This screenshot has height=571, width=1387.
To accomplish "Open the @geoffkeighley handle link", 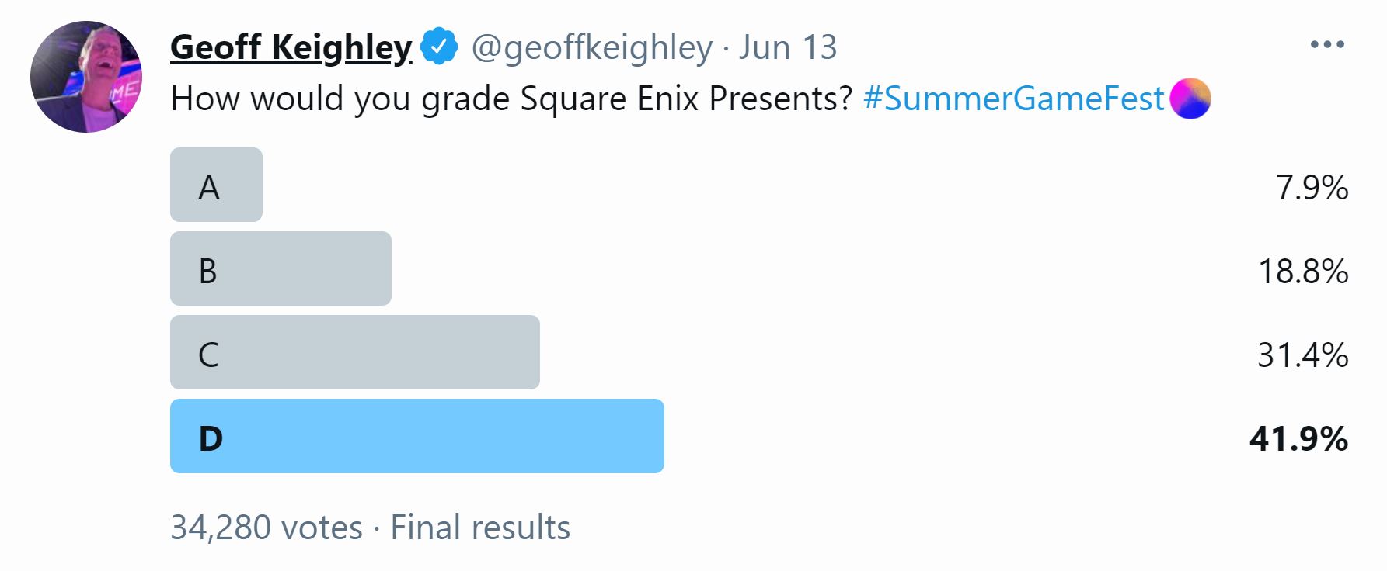I will click(591, 47).
